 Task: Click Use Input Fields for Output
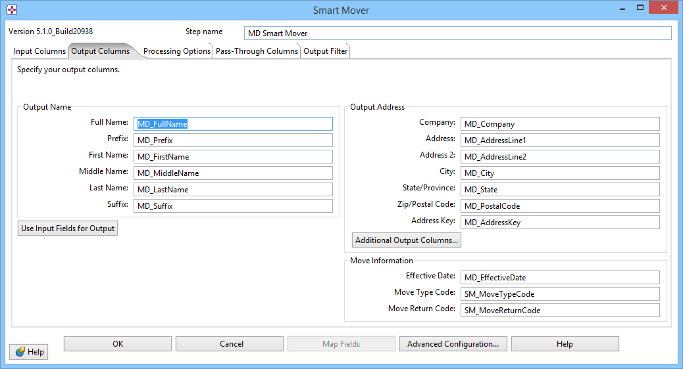tap(68, 228)
